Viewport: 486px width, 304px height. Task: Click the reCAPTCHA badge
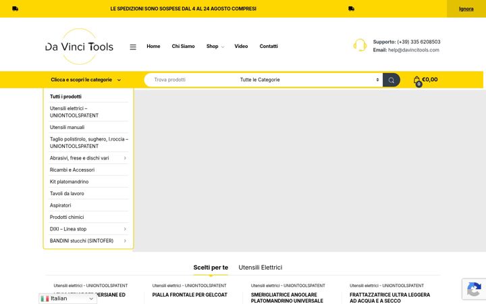[x=474, y=289]
